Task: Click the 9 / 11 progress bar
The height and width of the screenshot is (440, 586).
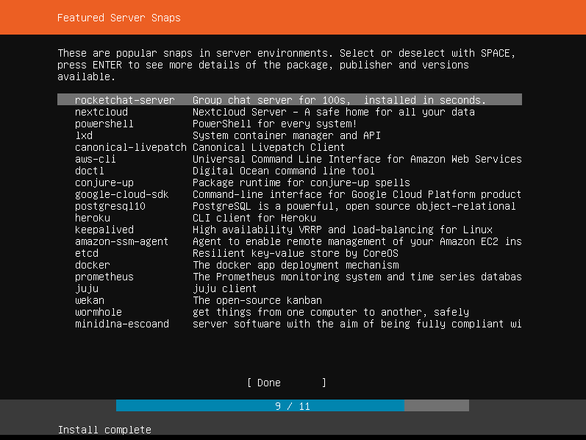Action: click(293, 405)
